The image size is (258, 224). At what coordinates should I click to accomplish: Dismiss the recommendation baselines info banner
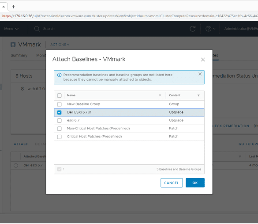(200, 74)
